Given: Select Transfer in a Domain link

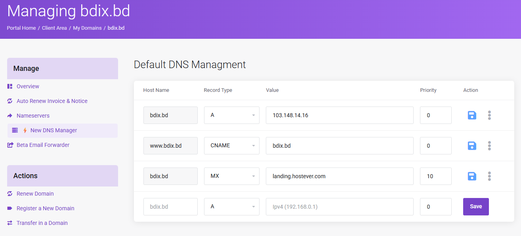Looking at the screenshot, I should coord(42,223).
